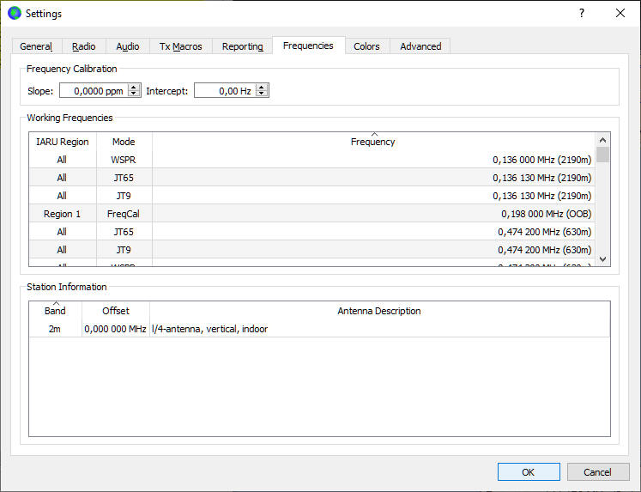Image resolution: width=641 pixels, height=492 pixels.
Task: Switch to the Colors tab
Action: 366,46
